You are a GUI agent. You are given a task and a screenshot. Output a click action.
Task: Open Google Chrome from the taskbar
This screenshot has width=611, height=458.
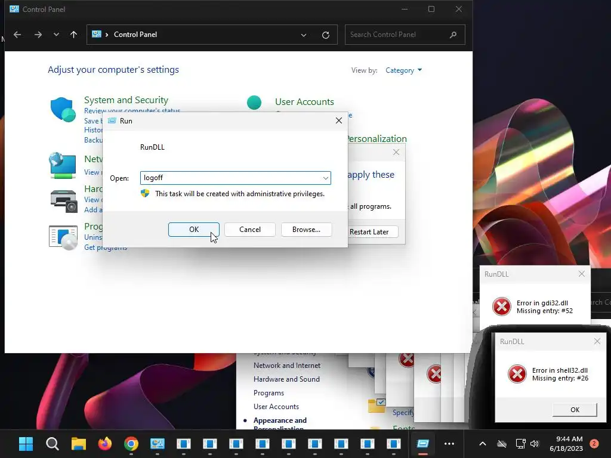(131, 444)
